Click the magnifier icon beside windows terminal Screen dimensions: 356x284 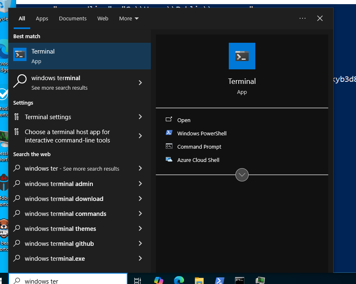20,81
